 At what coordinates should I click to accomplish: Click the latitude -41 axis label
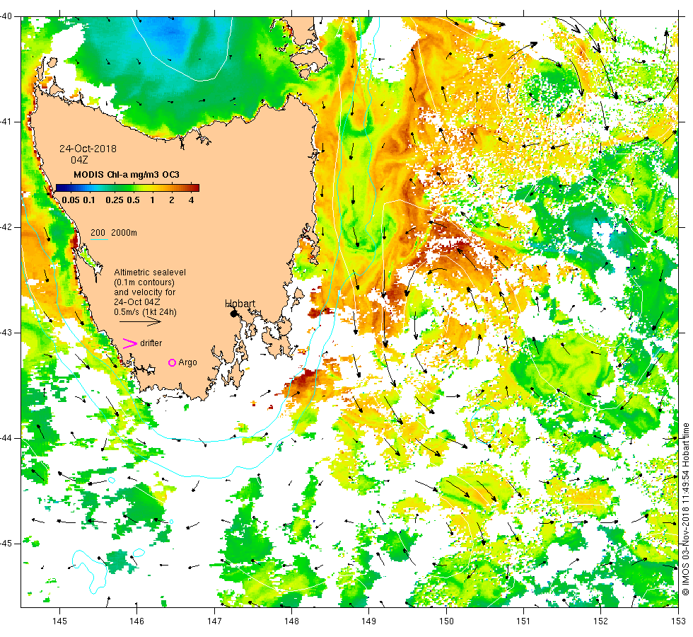click(6, 122)
